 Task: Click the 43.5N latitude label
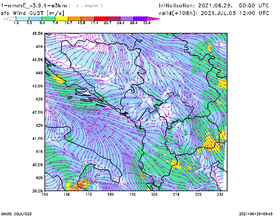point(37,86)
